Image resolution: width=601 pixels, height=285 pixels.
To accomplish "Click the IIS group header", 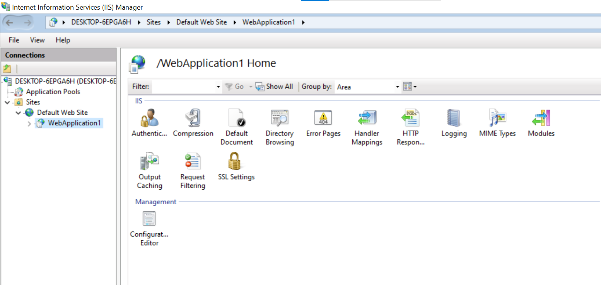I will tap(138, 101).
